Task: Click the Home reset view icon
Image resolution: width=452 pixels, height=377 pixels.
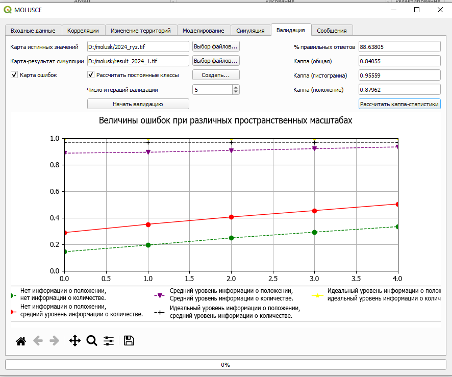Action: (x=21, y=341)
